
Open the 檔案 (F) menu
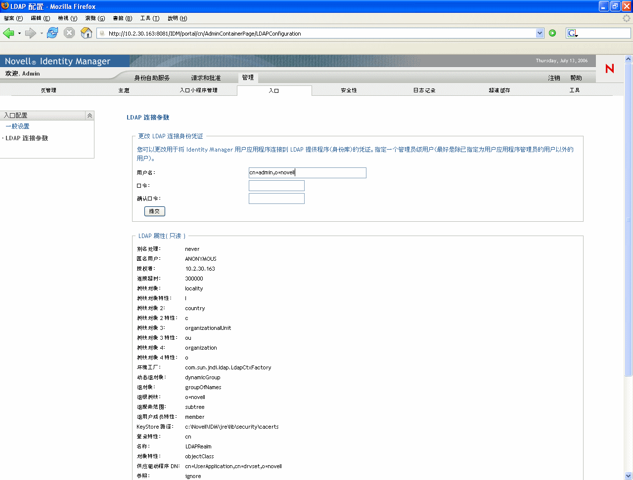(13, 18)
